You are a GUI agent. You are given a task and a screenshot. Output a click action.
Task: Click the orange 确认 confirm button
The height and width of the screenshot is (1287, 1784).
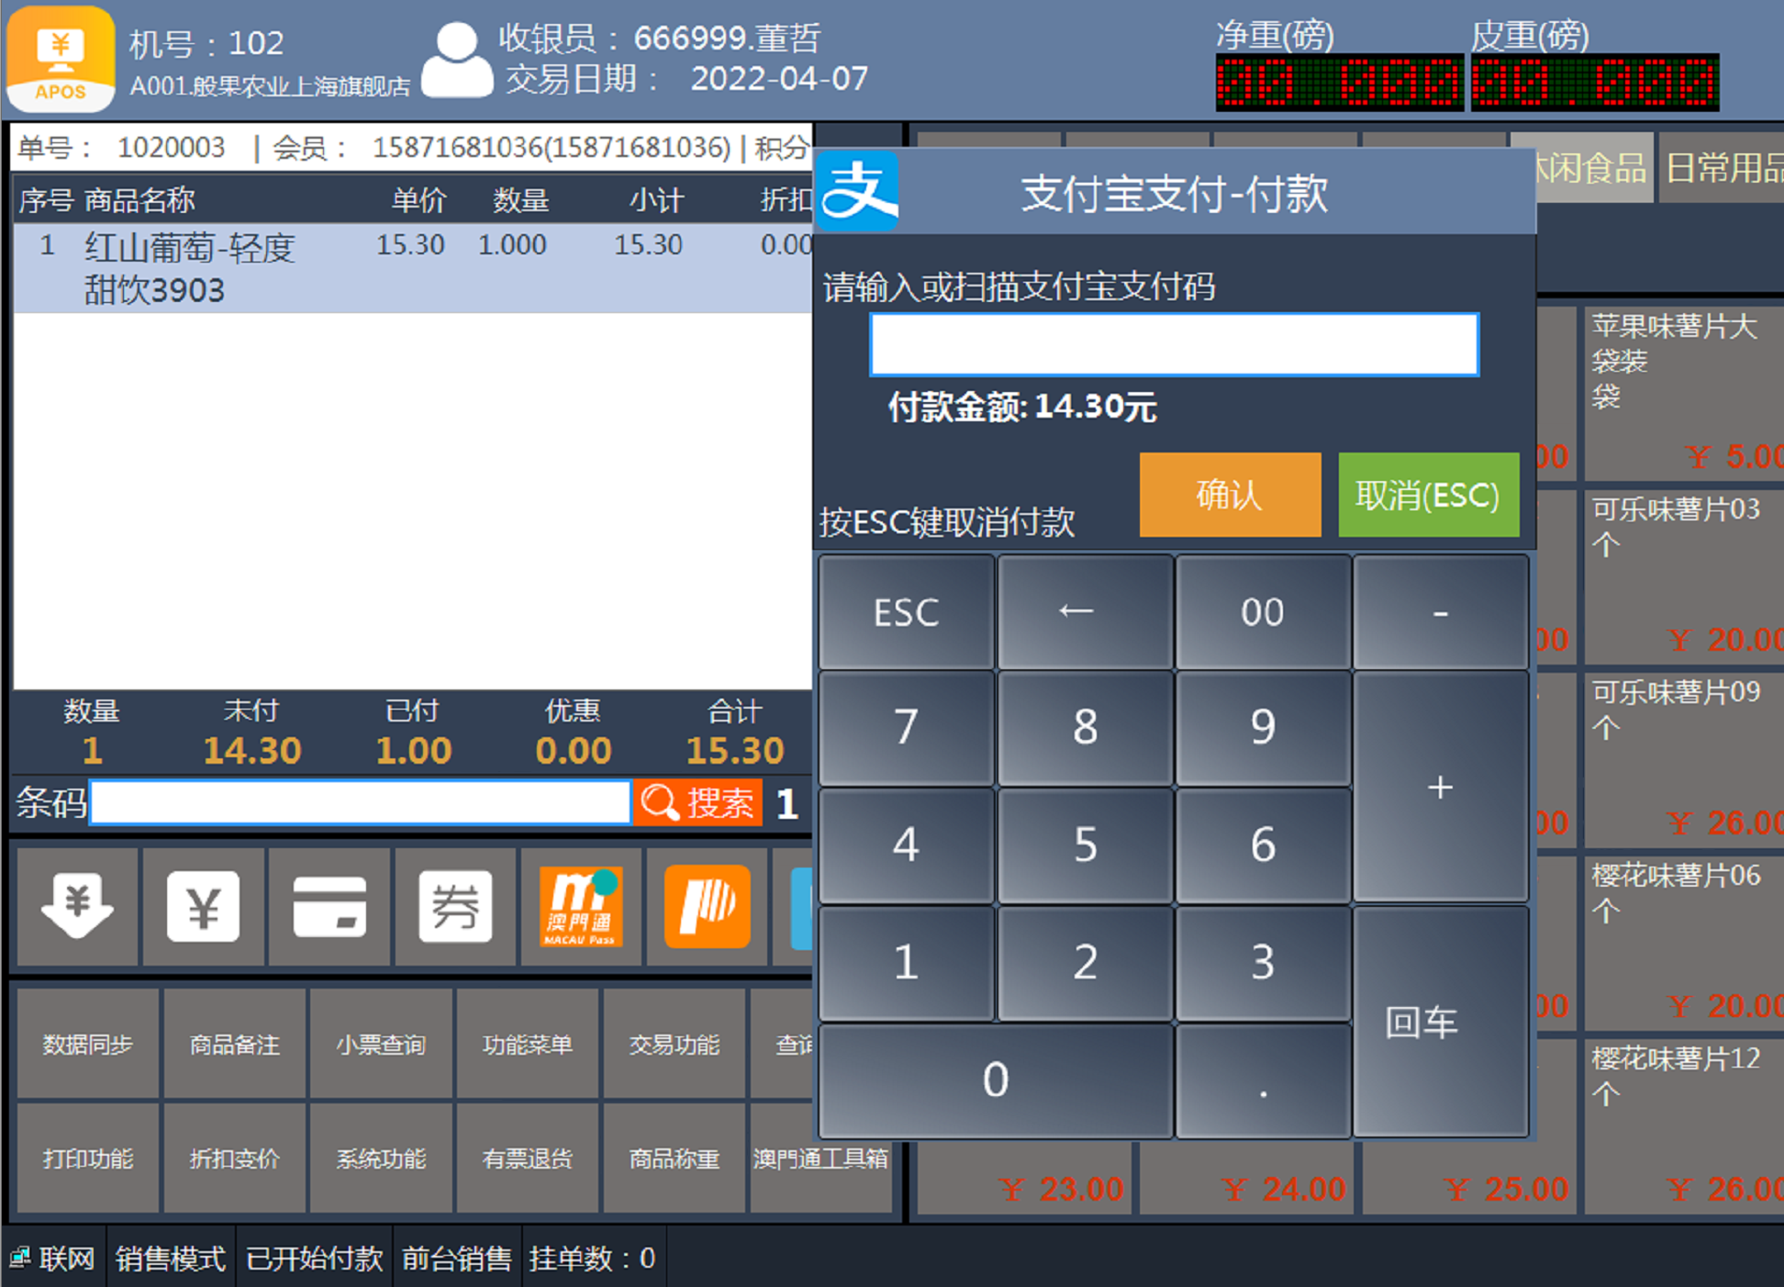pos(1229,495)
